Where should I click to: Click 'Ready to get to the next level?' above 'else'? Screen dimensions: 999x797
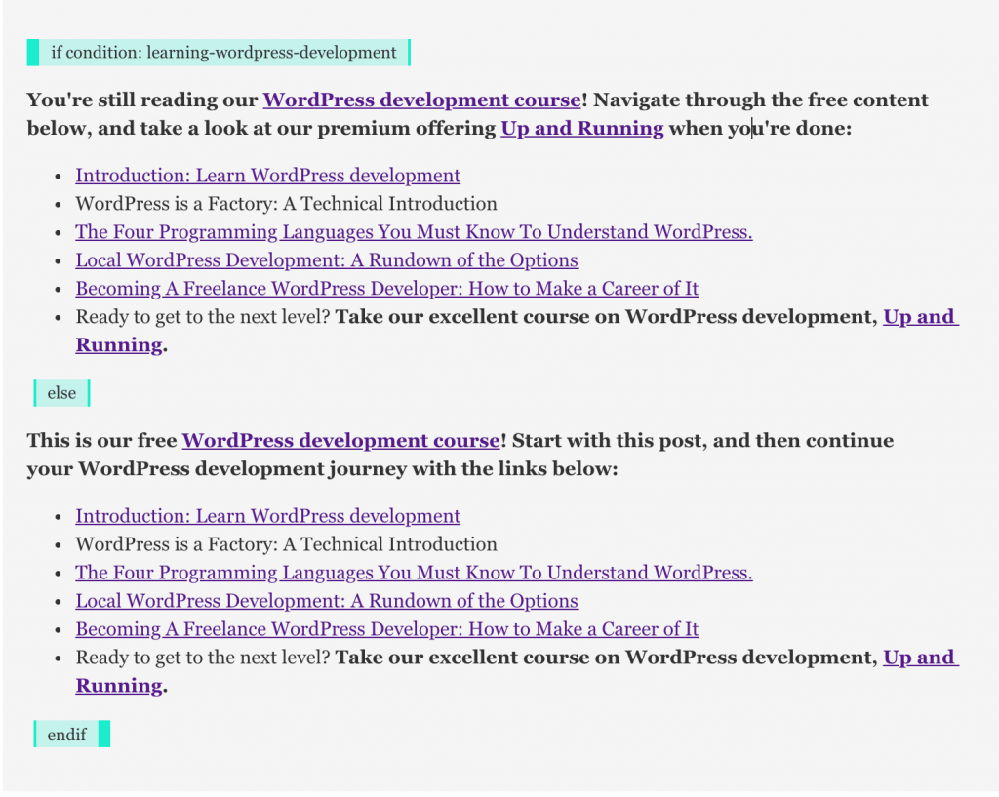click(x=203, y=317)
